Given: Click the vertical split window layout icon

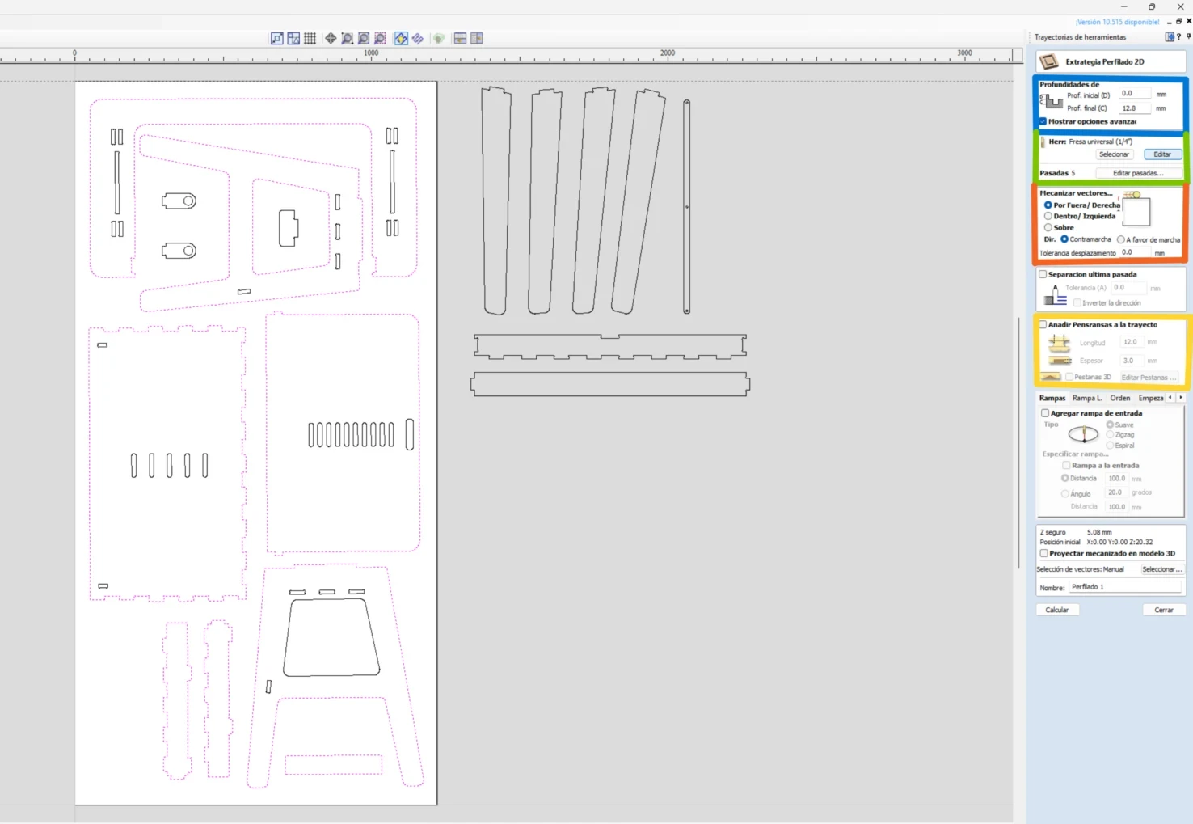Looking at the screenshot, I should 477,38.
